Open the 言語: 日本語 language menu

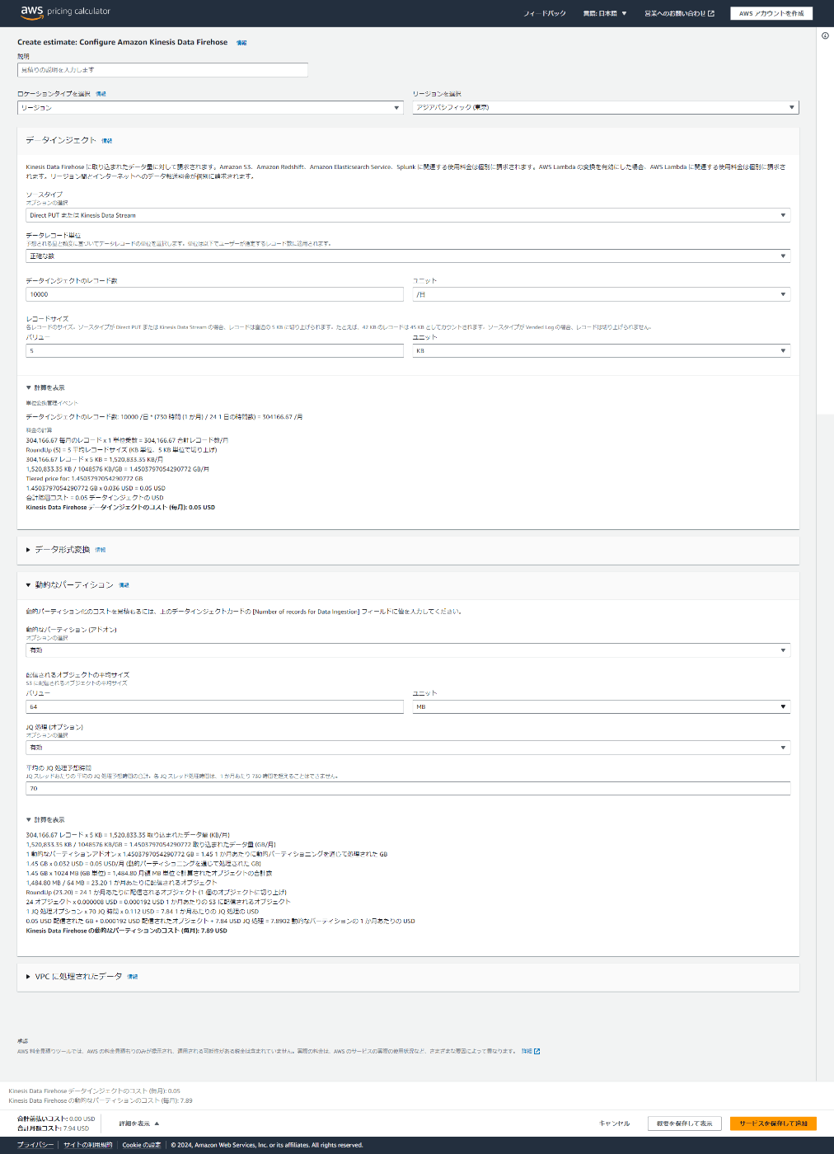click(605, 13)
